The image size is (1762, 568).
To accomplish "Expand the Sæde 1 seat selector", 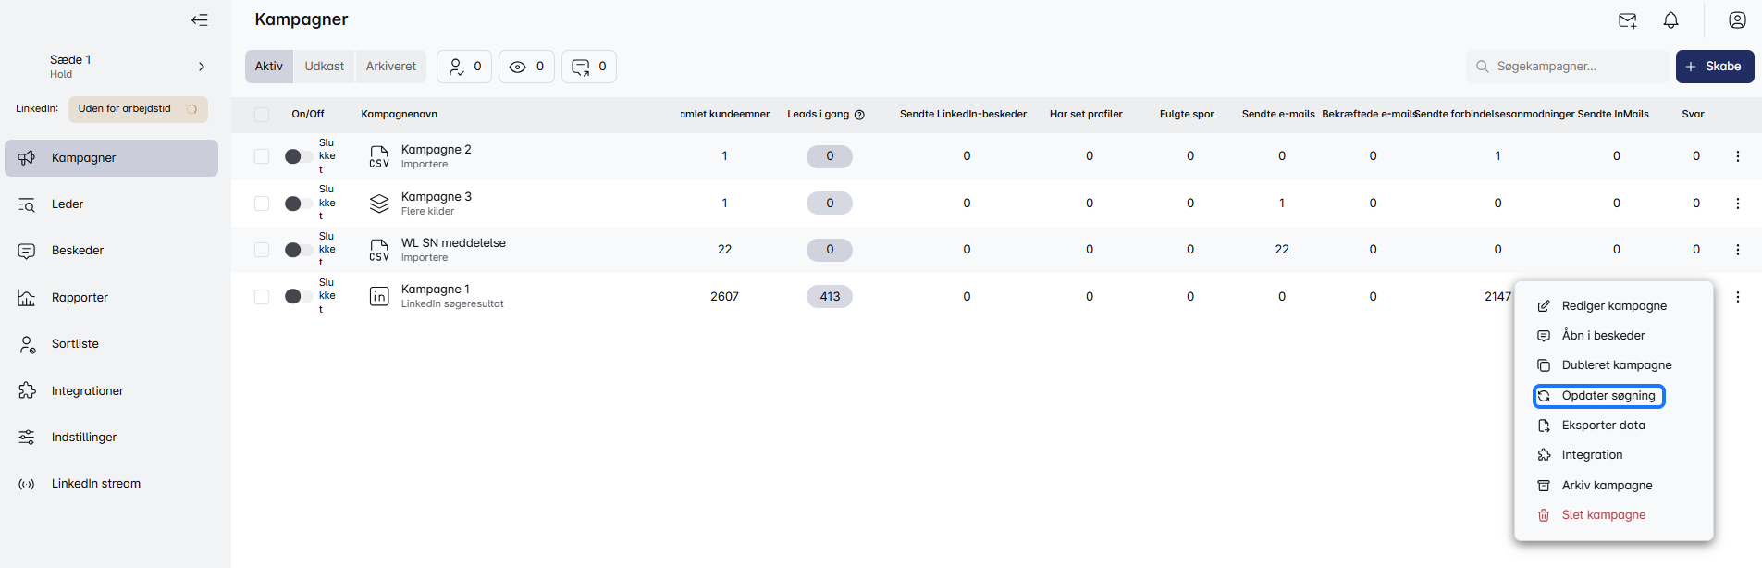I will pyautogui.click(x=201, y=67).
